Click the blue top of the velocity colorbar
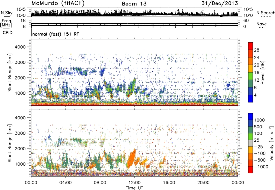The image size is (275, 190). 251,117
